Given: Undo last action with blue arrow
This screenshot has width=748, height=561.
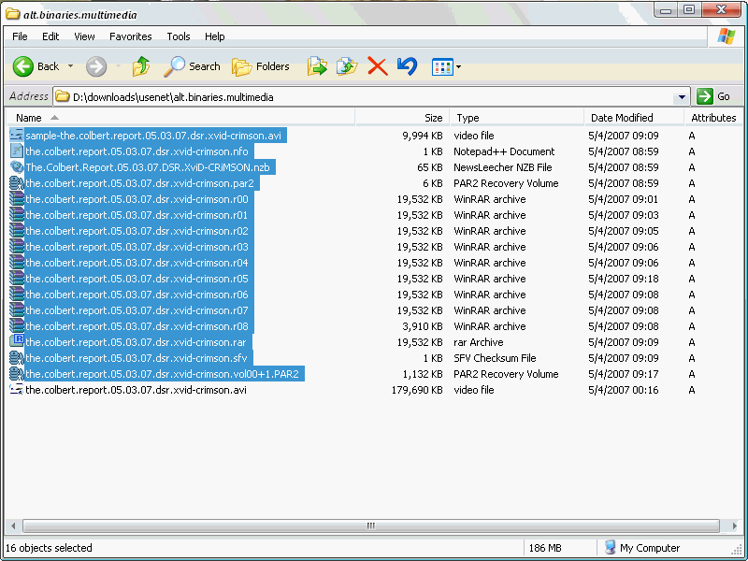Looking at the screenshot, I should pyautogui.click(x=407, y=66).
